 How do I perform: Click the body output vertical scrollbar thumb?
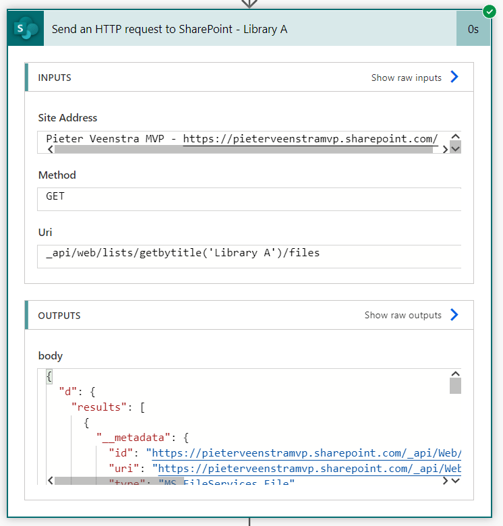point(455,386)
